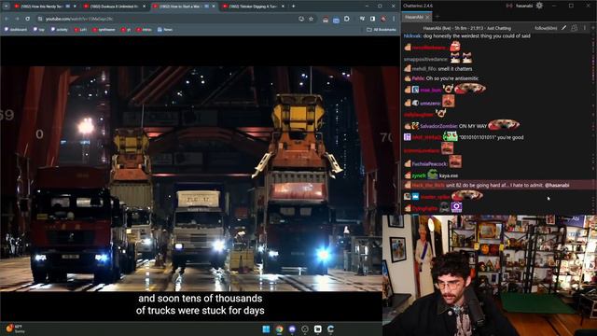Viewport: 597px width, 336px height.
Task: Open the tab search dropdown arrow
Action: [x=7, y=7]
